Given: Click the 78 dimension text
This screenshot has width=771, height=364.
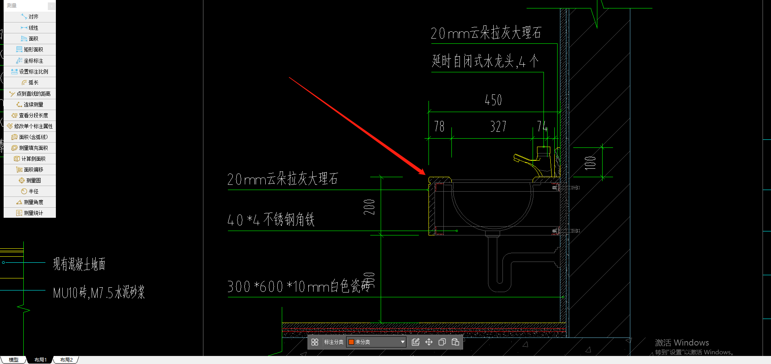Looking at the screenshot, I should 439,127.
